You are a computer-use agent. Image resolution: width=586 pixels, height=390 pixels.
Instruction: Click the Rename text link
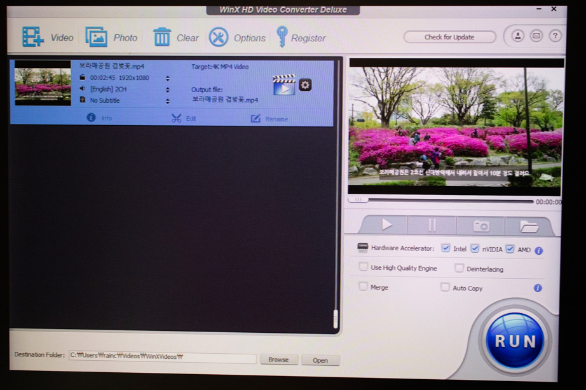[276, 119]
